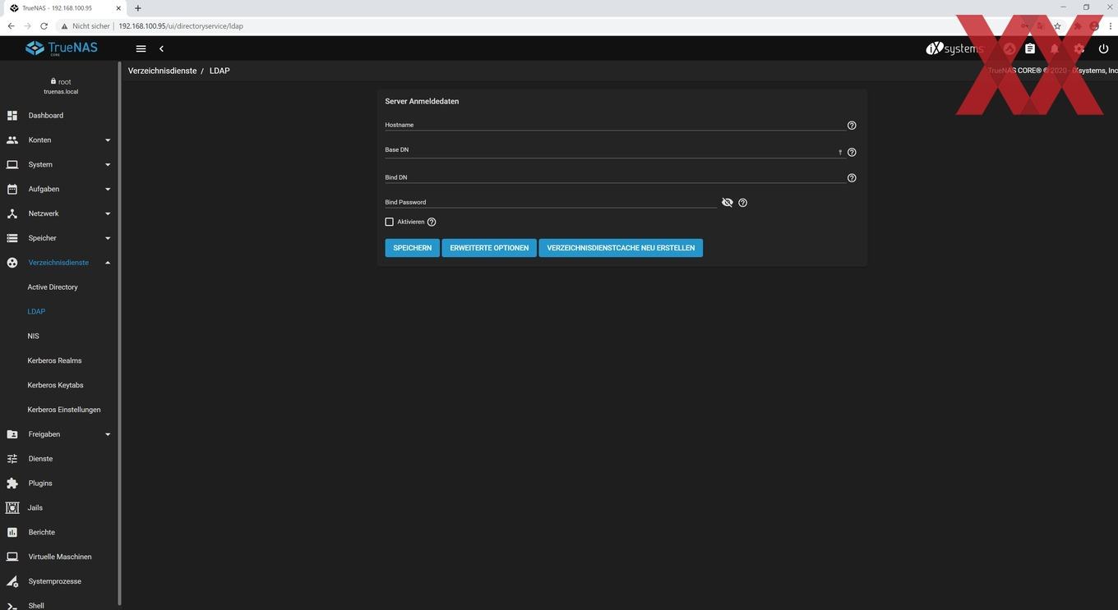Screen dimensions: 1118x610
Task: Expand the System submenu arrow
Action: 108,165
